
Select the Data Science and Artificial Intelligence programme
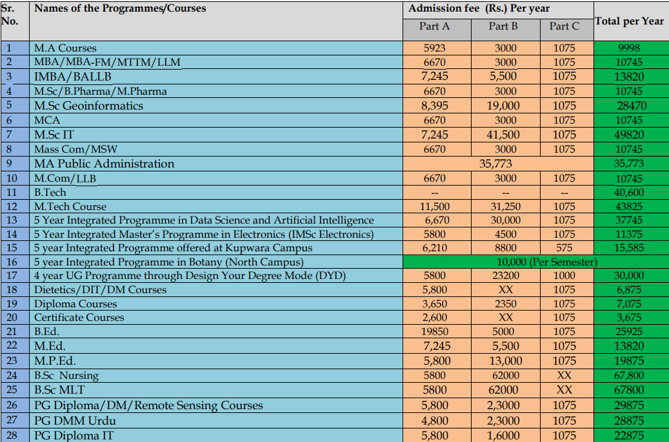tap(204, 220)
